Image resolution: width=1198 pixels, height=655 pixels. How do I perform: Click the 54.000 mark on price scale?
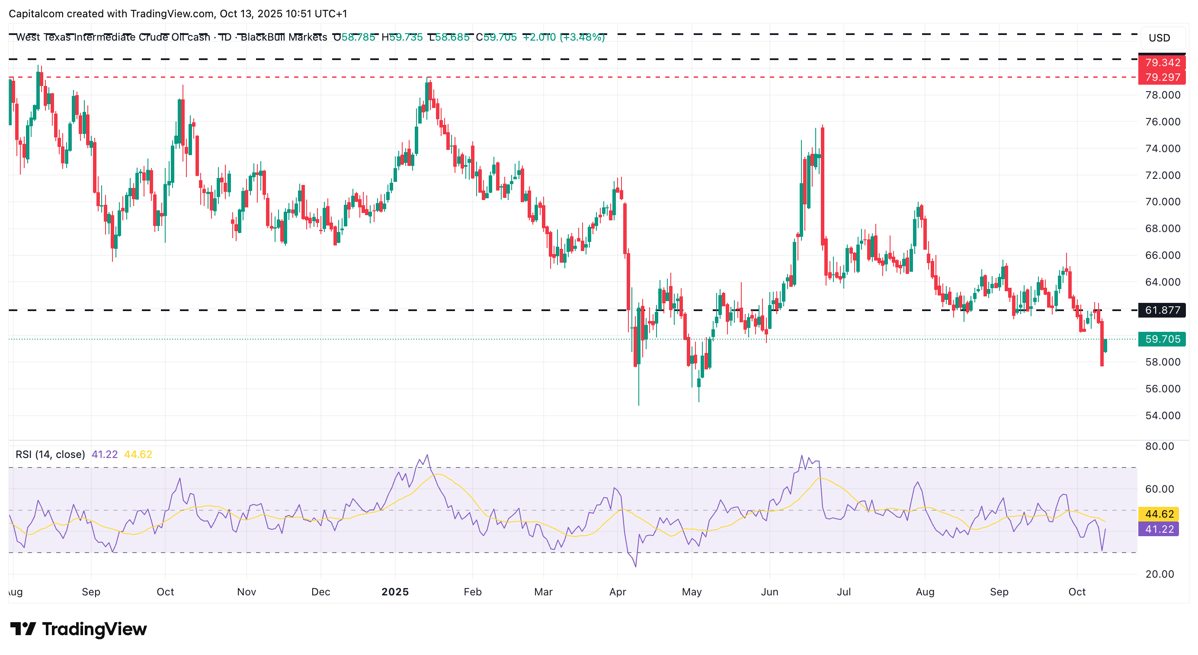point(1162,415)
